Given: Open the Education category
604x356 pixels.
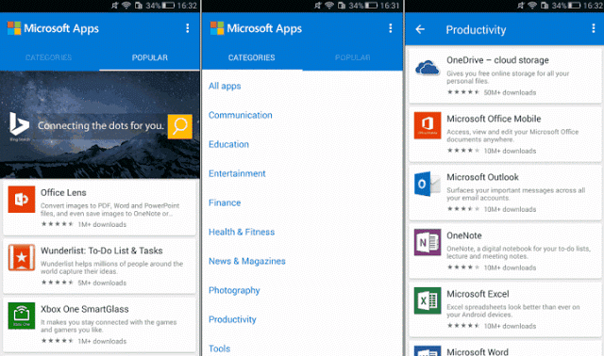Looking at the screenshot, I should point(228,144).
